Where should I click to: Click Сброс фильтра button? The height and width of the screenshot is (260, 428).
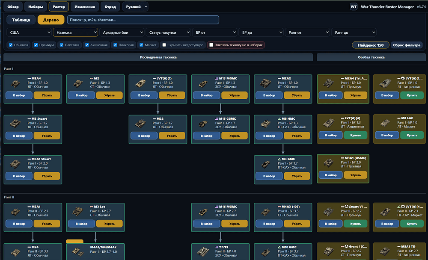pyautogui.click(x=407, y=45)
